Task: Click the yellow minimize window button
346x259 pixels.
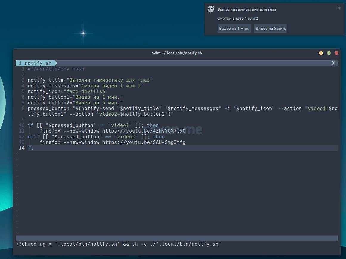Action: point(321,53)
